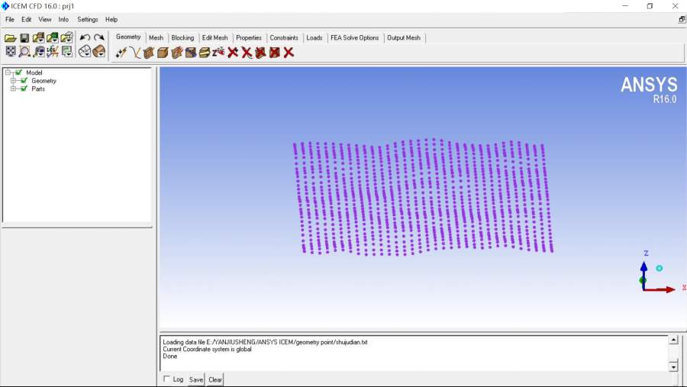Click the "Model" tree label

(x=34, y=73)
